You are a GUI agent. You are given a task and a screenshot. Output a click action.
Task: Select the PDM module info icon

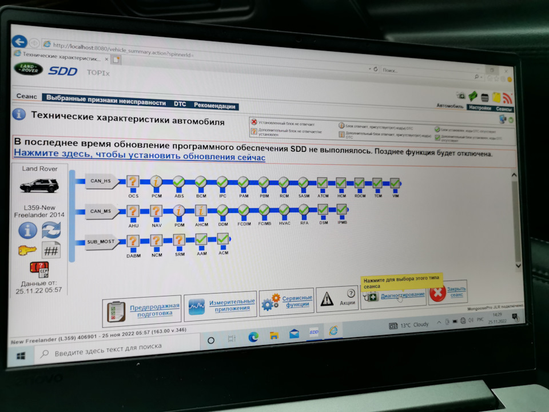tap(179, 211)
